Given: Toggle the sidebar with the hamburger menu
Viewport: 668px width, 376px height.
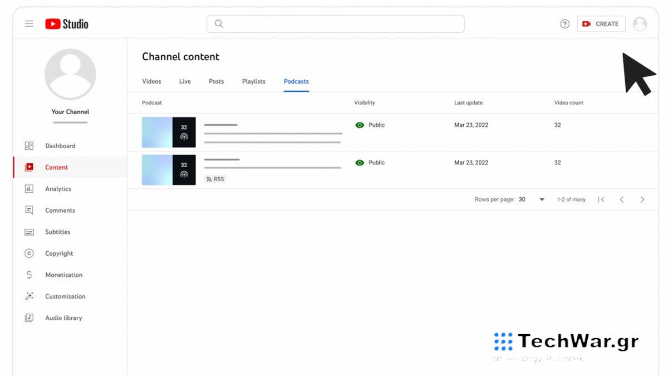Looking at the screenshot, I should (x=29, y=23).
